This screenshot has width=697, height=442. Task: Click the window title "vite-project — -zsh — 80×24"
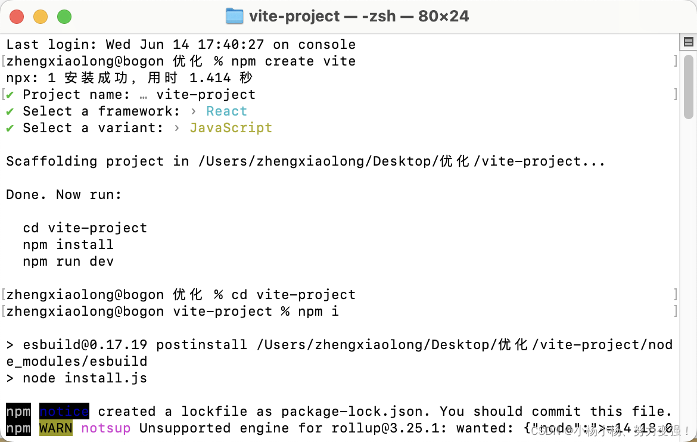(359, 16)
